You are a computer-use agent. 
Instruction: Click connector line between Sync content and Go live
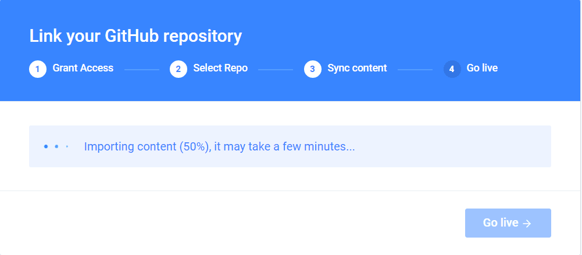[x=415, y=70]
